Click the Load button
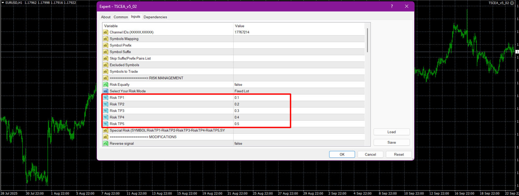 (x=391, y=132)
